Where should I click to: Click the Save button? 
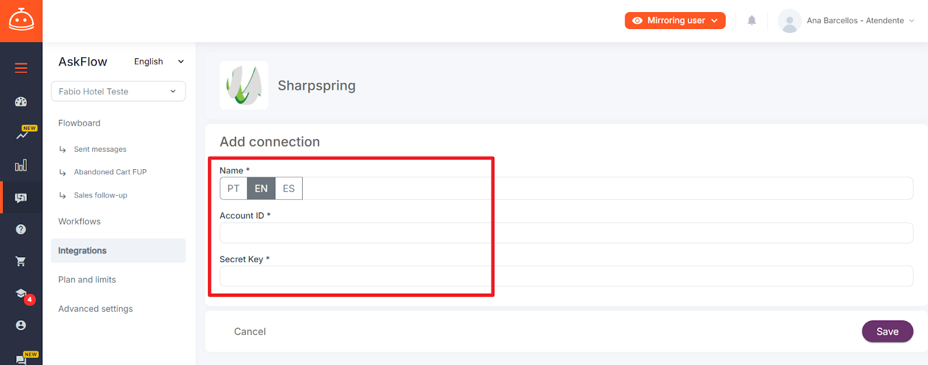pyautogui.click(x=887, y=331)
